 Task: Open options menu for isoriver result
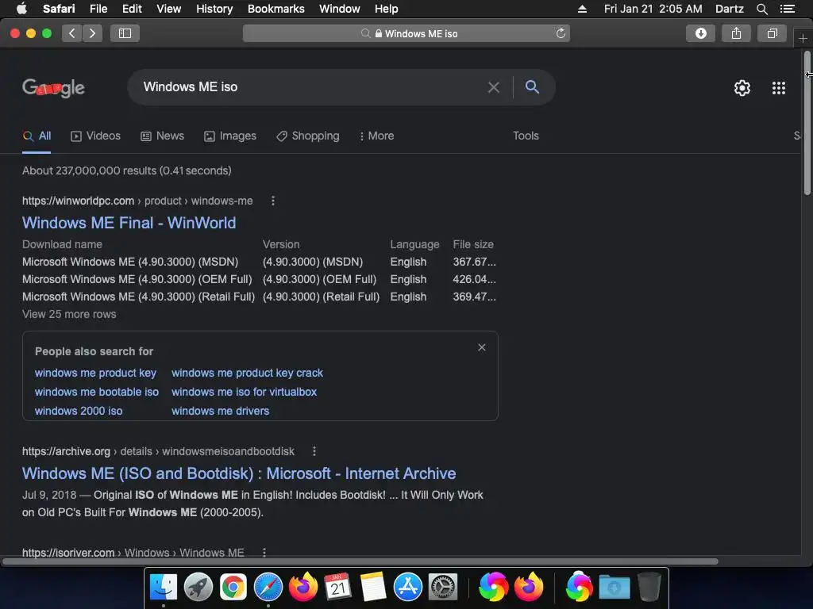pos(264,553)
